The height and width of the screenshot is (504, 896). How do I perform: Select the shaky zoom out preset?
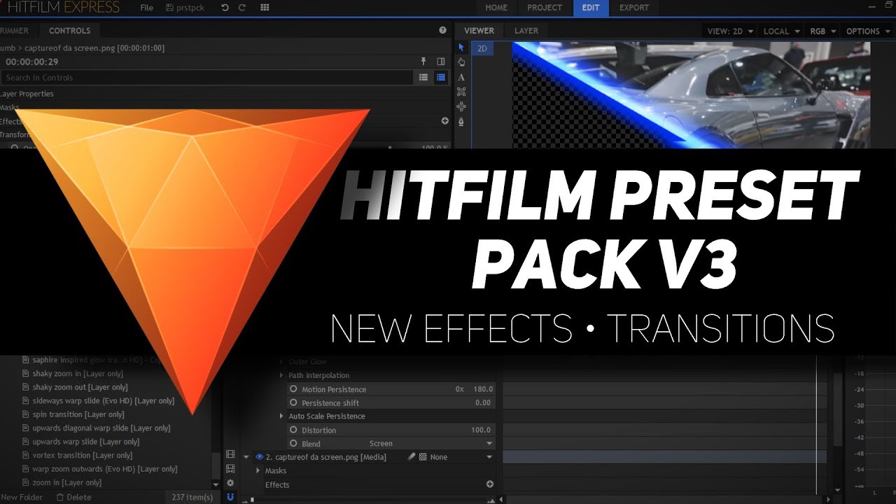tap(80, 387)
